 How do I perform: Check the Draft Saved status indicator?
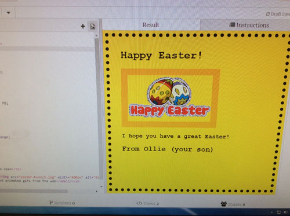click(278, 14)
